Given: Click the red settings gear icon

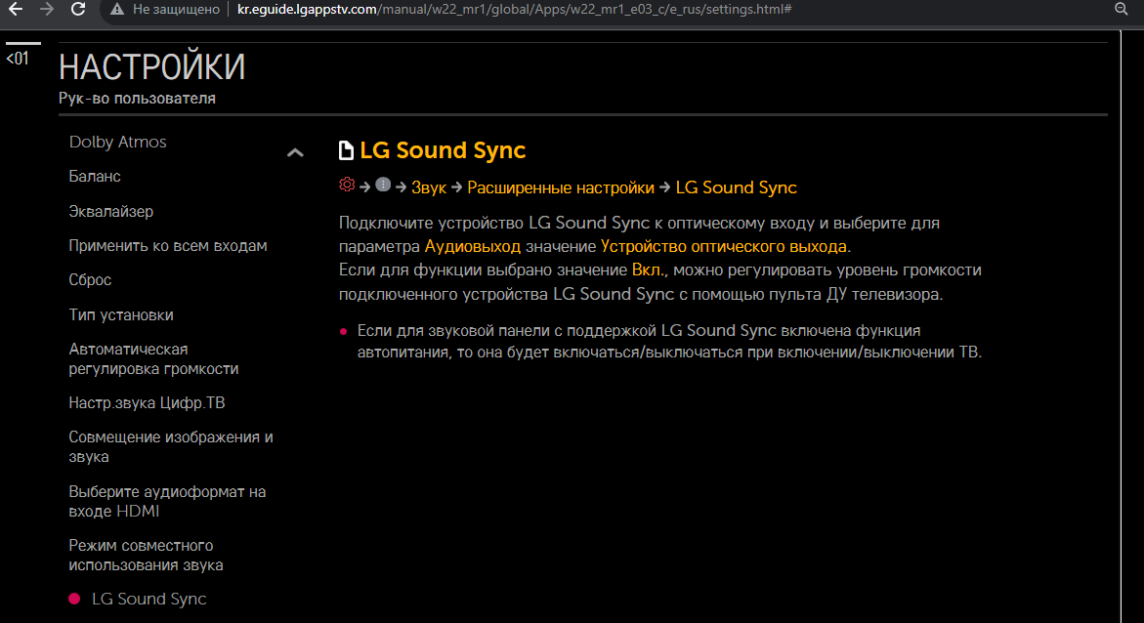Looking at the screenshot, I should point(346,186).
